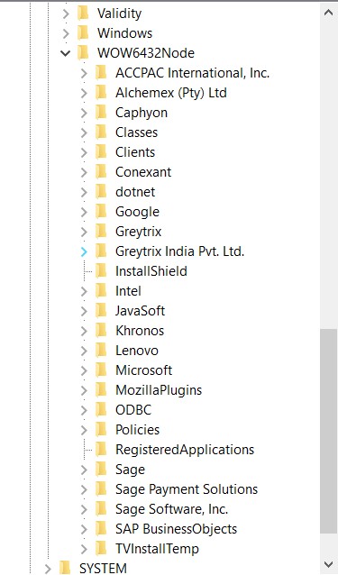338x575 pixels.
Task: Click the Greytrix folder icon
Action: point(101,231)
